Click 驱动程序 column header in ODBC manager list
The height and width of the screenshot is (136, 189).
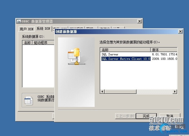[x=43, y=43]
